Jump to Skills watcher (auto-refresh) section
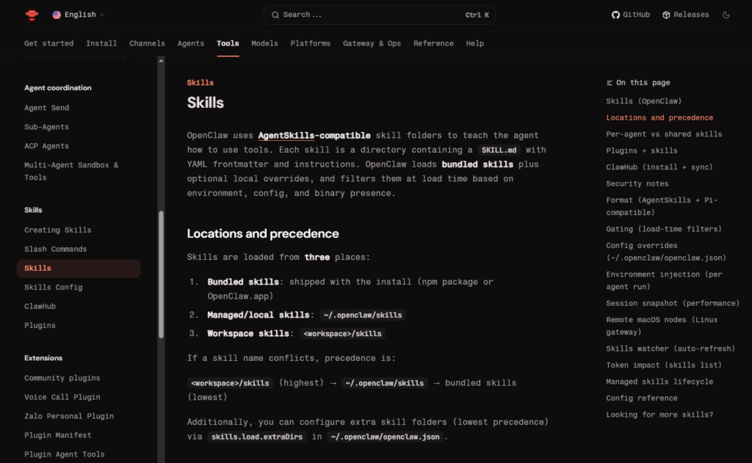This screenshot has height=463, width=752. [669, 349]
